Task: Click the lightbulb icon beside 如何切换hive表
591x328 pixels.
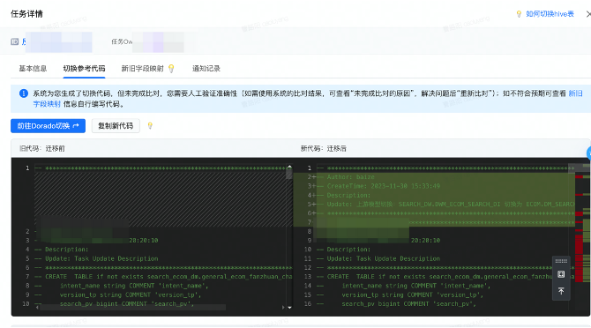Action: pyautogui.click(x=519, y=14)
